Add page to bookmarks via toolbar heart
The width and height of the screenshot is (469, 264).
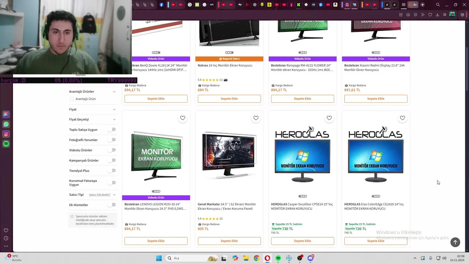[430, 15]
